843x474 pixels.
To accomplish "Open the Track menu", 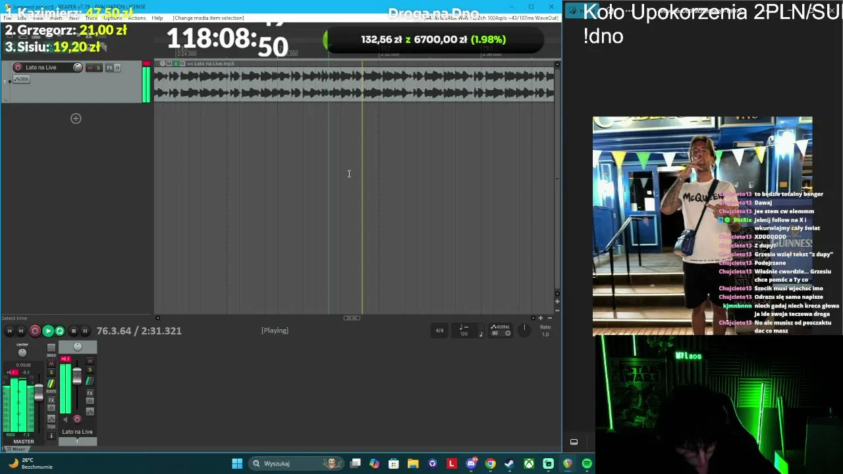I will click(x=91, y=18).
